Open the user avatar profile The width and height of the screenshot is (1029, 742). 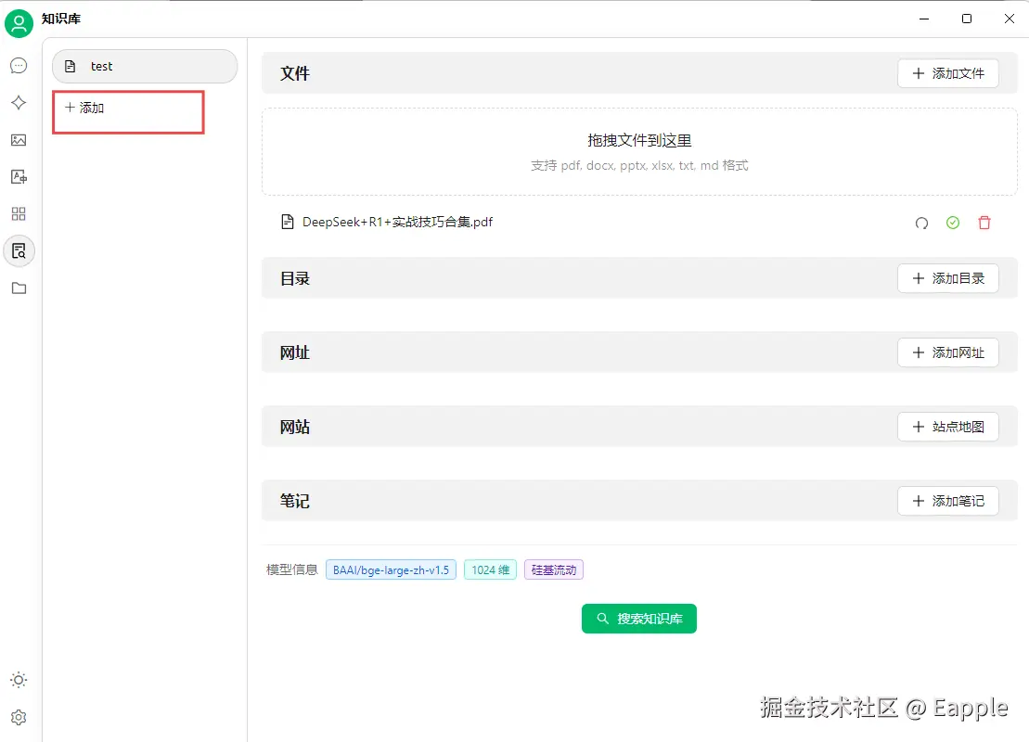(x=19, y=23)
